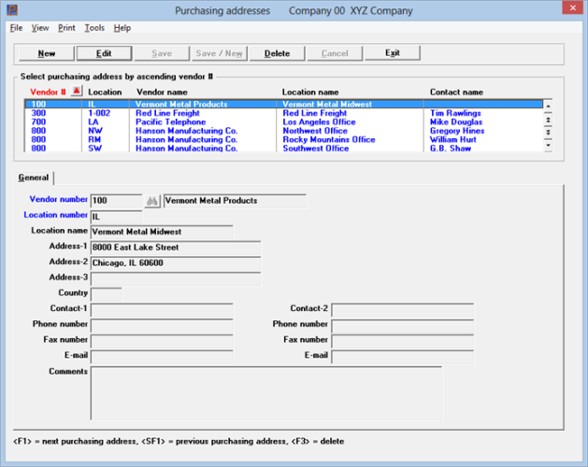Click the Location column header
The image size is (588, 467).
[x=105, y=92]
